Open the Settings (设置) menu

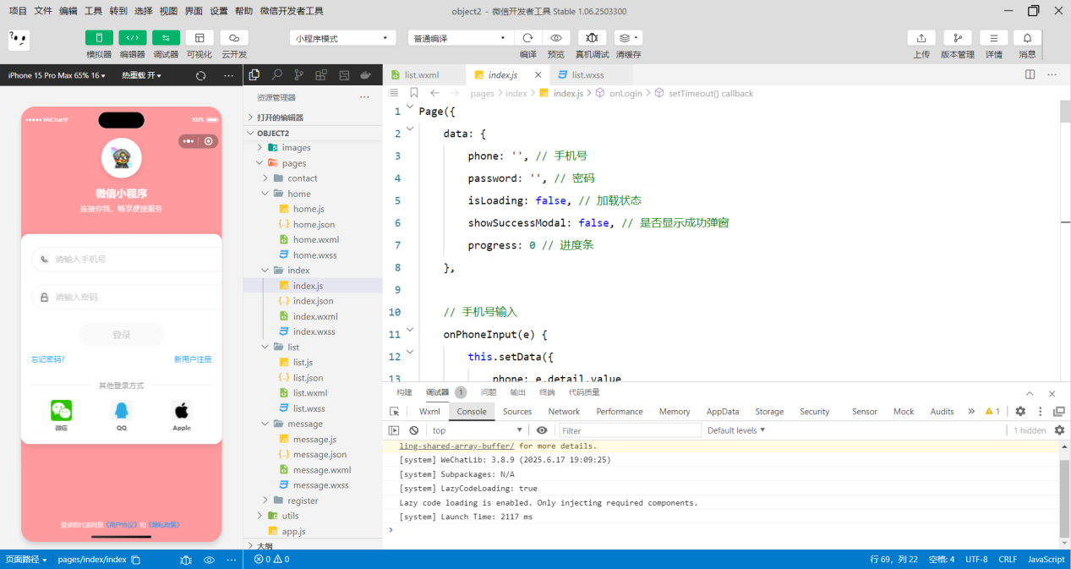click(219, 11)
